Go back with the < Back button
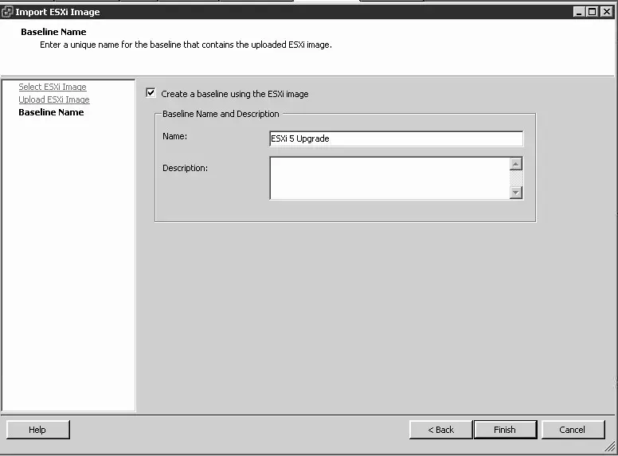618x456 pixels. [440, 430]
